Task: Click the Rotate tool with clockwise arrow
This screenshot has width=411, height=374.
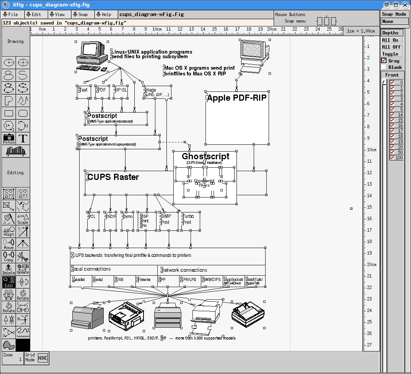Action: click(x=23, y=294)
